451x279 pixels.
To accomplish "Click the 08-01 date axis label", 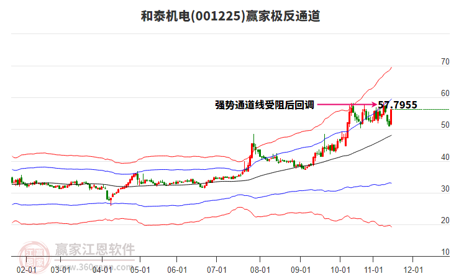I will click(260, 270).
